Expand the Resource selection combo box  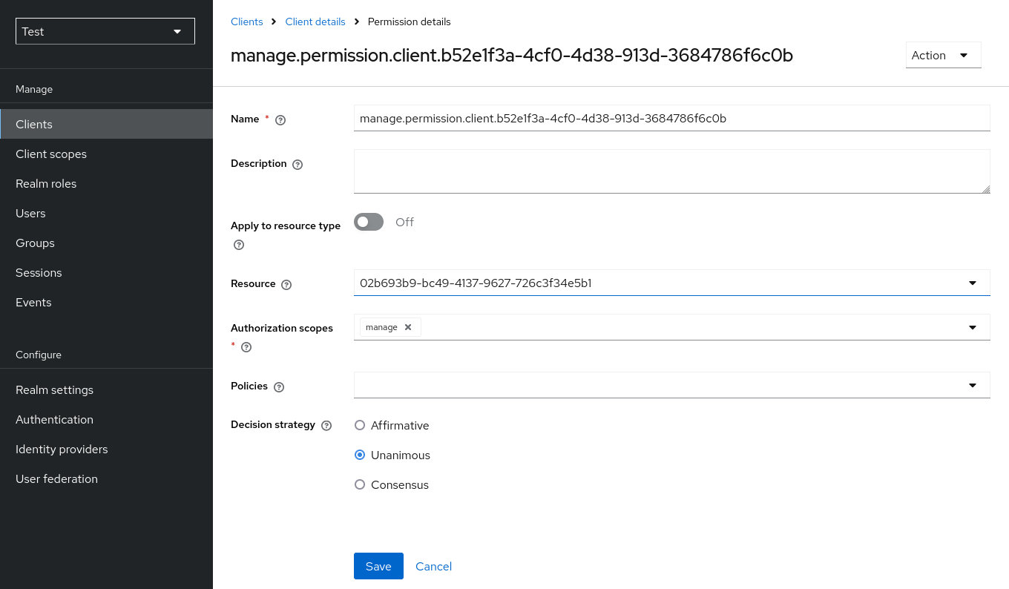[972, 283]
